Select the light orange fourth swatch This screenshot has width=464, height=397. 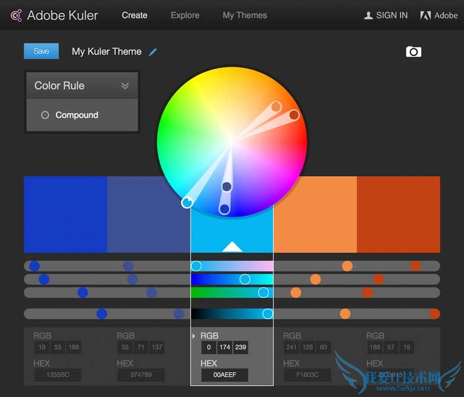(315, 214)
